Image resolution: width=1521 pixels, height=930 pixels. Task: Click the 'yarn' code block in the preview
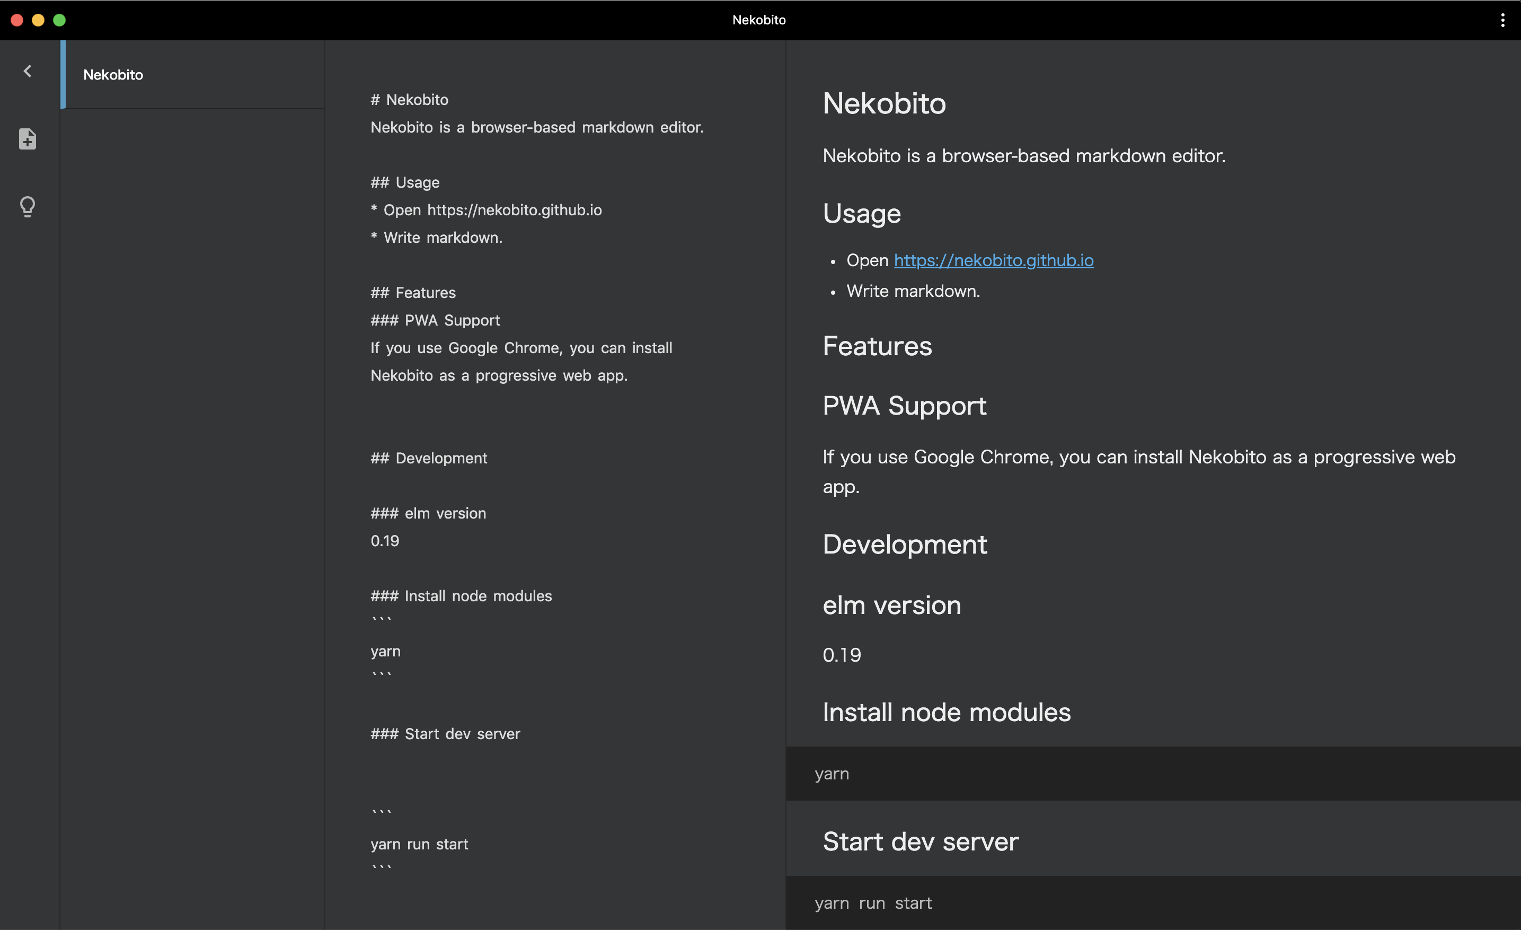832,774
